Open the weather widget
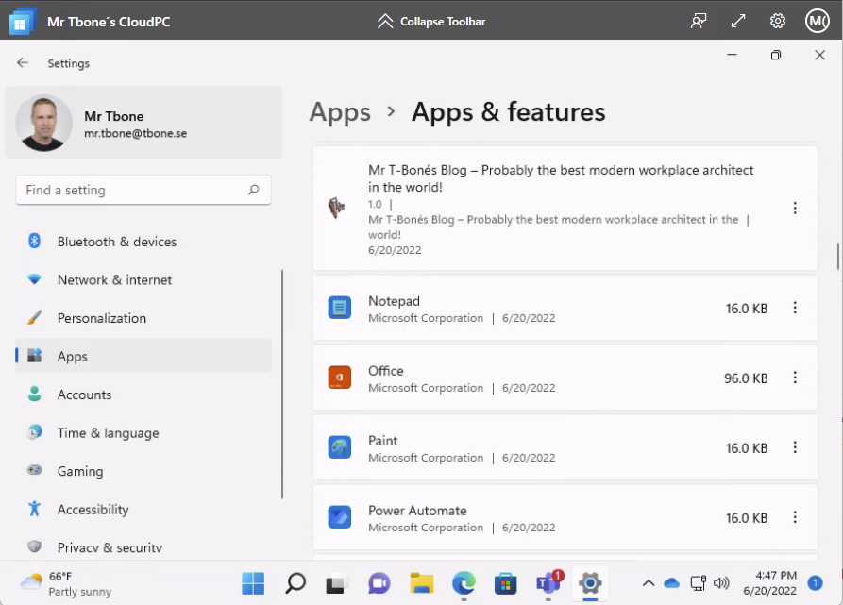Viewport: 843px width, 605px height. 65,583
